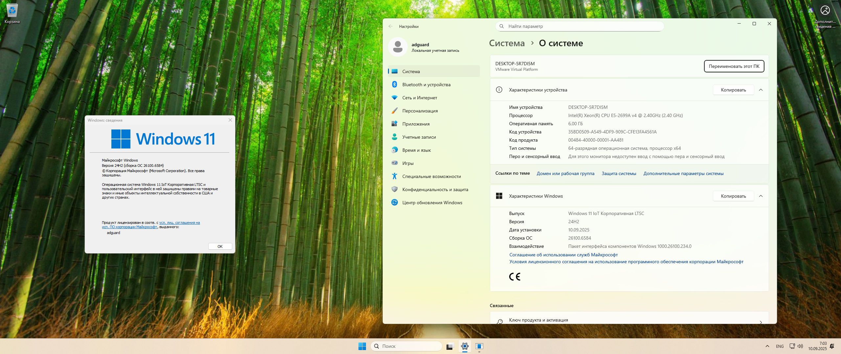
Task: Open network icon in system tray
Action: tap(792, 346)
